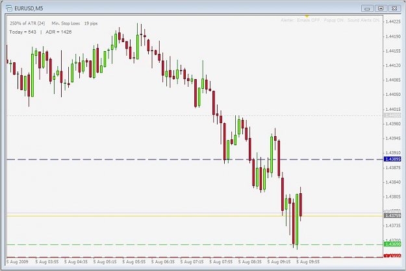Viewport: 406px width, 271px height.
Task: Click the '5 Aug 07:15' time axis label
Action: click(x=192, y=262)
